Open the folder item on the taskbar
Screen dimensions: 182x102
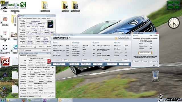point(13,100)
